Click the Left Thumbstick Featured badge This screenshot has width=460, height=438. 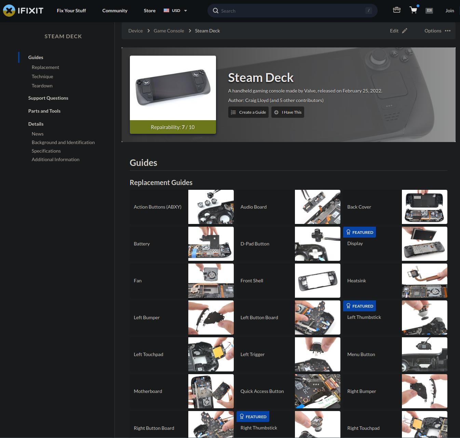pyautogui.click(x=360, y=306)
